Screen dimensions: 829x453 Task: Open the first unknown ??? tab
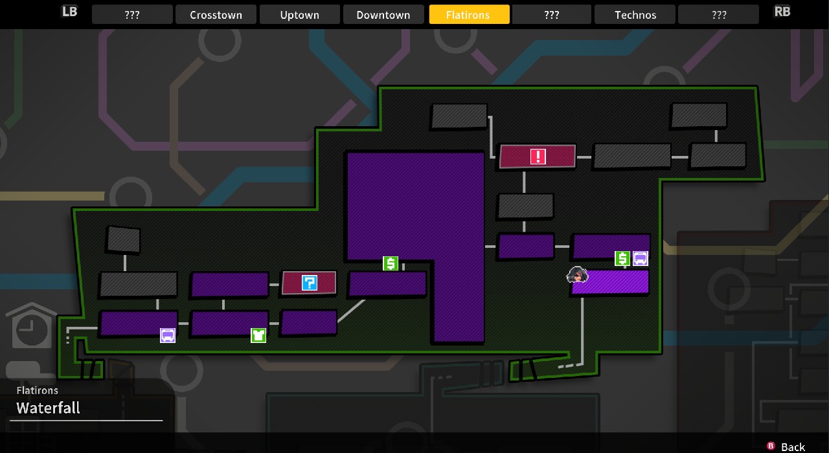132,14
